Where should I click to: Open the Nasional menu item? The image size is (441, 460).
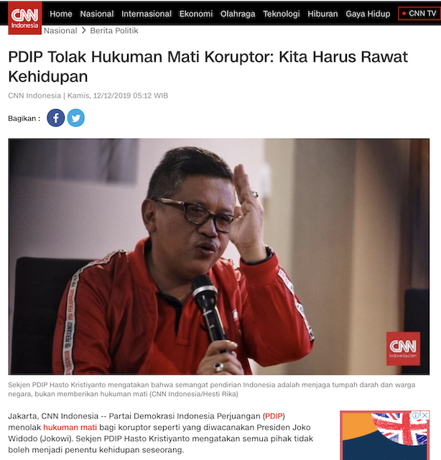[x=97, y=14]
